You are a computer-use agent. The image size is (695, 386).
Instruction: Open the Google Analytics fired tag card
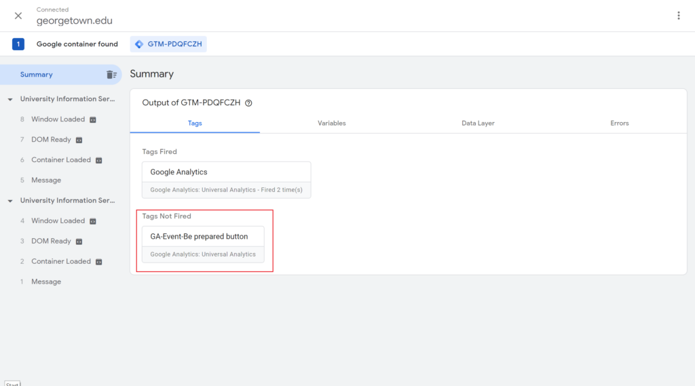click(x=227, y=180)
